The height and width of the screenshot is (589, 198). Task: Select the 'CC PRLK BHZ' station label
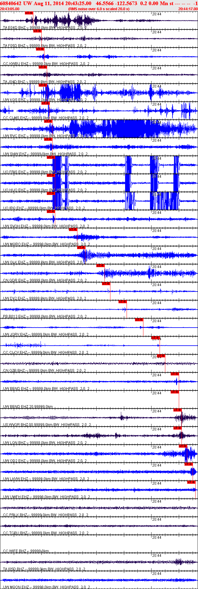pos(16,515)
